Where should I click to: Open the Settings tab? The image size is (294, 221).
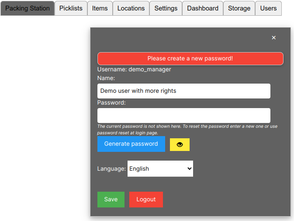pos(166,8)
